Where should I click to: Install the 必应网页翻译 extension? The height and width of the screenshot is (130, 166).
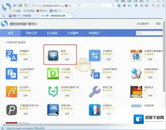click(25, 77)
